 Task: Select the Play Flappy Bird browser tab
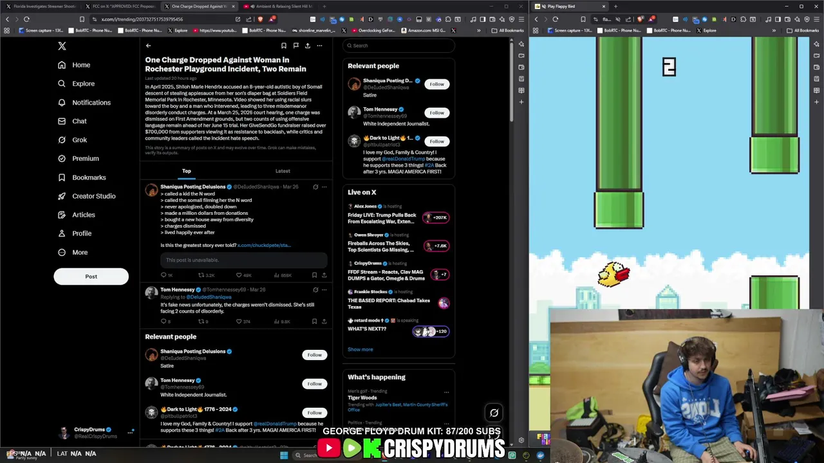(x=570, y=6)
